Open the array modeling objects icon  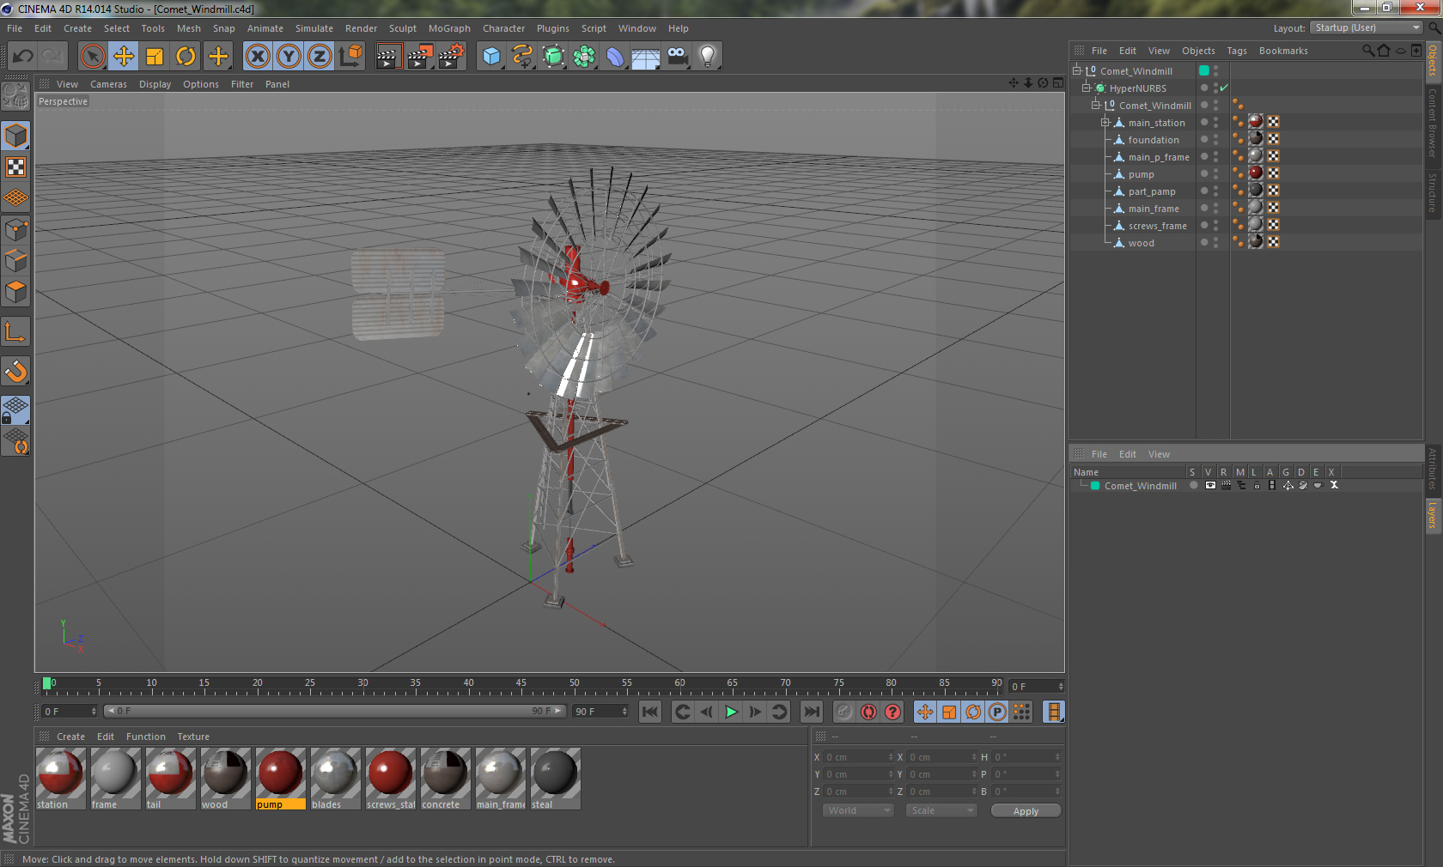click(584, 57)
